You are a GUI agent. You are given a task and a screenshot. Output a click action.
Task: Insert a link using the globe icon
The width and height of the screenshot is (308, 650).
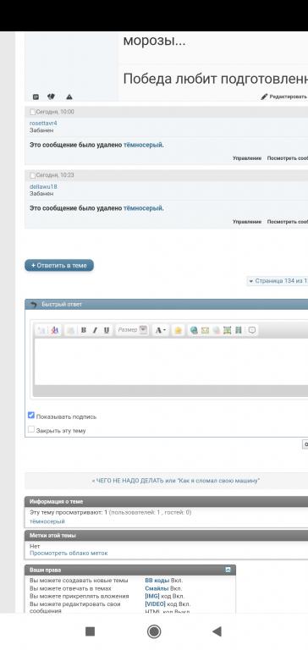tap(194, 330)
